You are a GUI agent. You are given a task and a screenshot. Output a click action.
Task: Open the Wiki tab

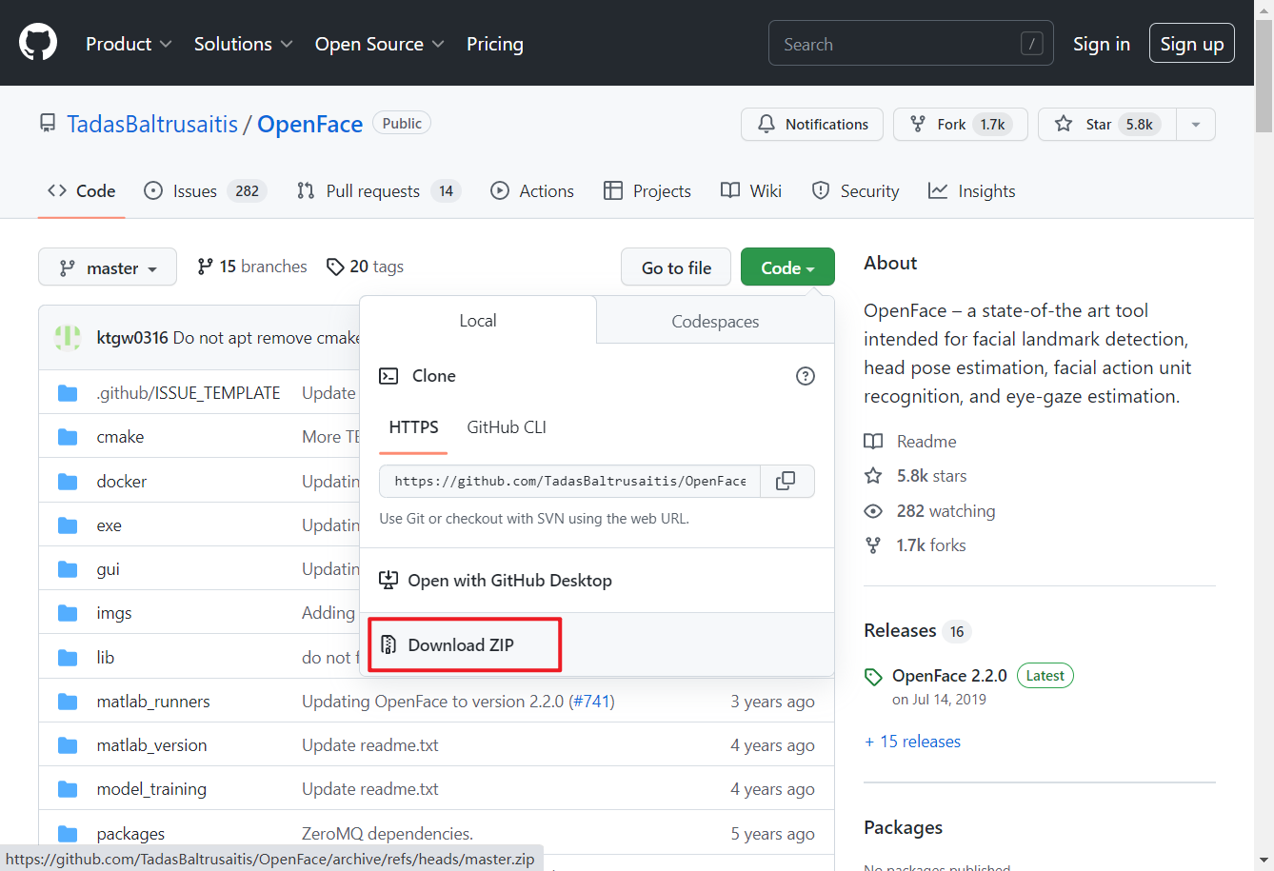coord(751,191)
